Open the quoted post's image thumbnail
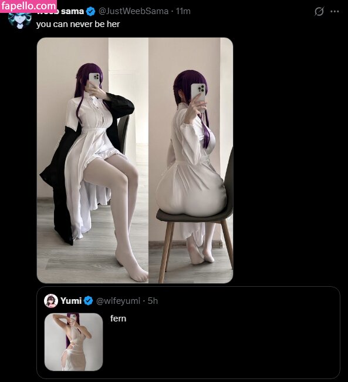This screenshot has width=348, height=382. pyautogui.click(x=73, y=342)
